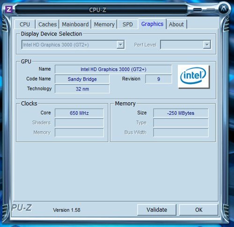Viewport: 234px width, 227px height.
Task: Select the Graphics tab
Action: [152, 24]
